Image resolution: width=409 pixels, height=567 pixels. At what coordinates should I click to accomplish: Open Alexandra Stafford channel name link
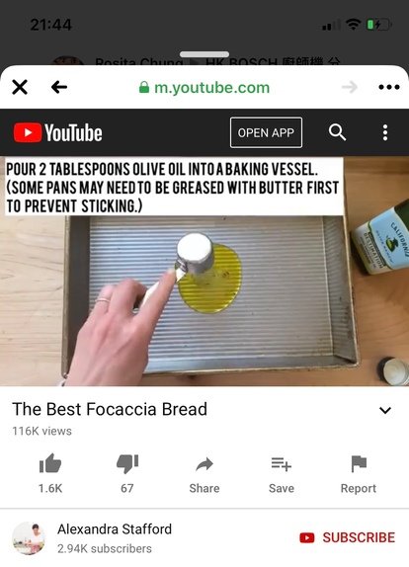(115, 529)
